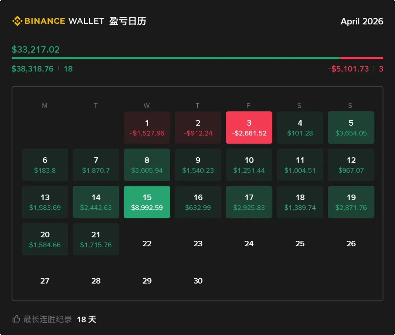Image resolution: width=395 pixels, height=335 pixels.
Task: Click the green profit portion of bar
Action: point(176,58)
